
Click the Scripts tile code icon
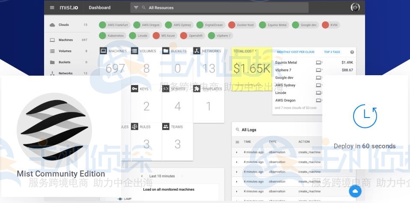[x=166, y=89]
